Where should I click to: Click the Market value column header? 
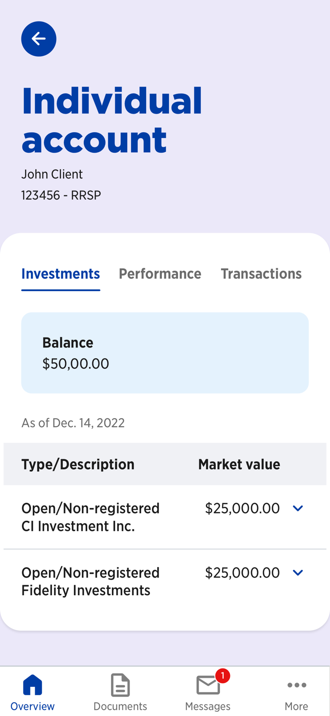click(x=239, y=464)
